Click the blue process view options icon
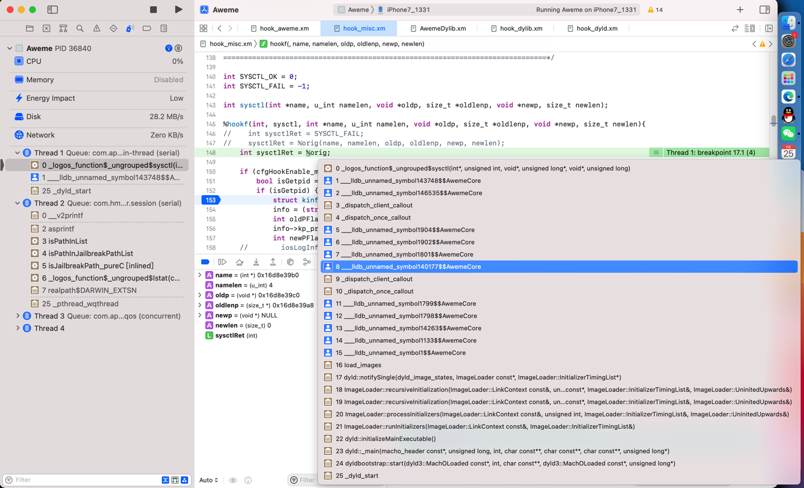 [169, 48]
